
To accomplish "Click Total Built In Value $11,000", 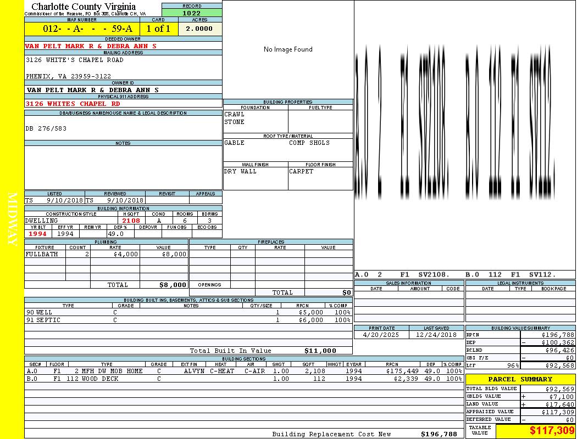I will [x=320, y=351].
